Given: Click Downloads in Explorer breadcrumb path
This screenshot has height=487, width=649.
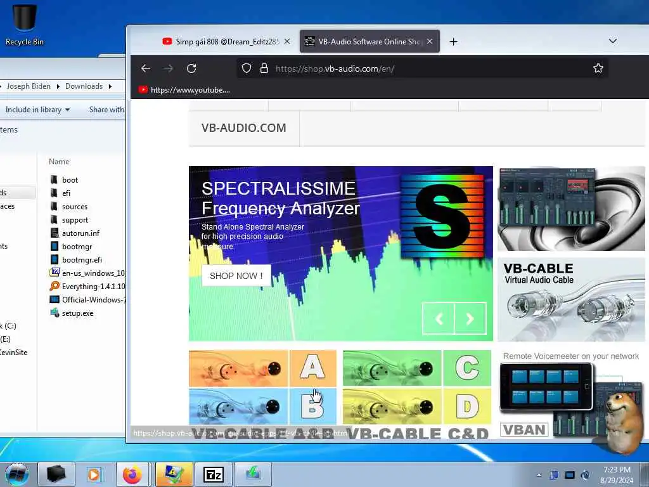Looking at the screenshot, I should click(84, 86).
